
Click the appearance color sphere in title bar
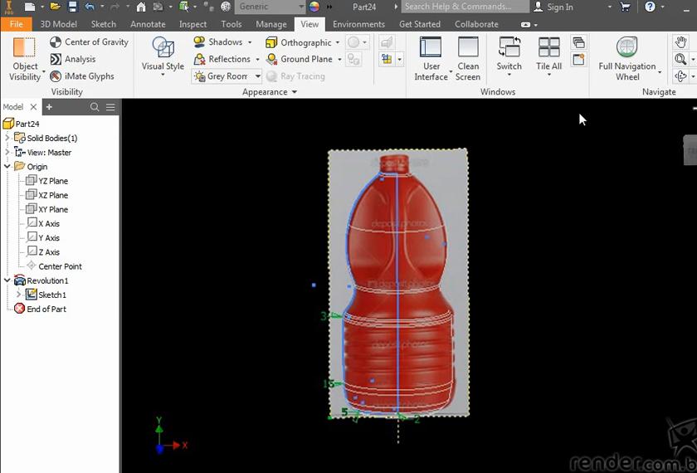pyautogui.click(x=314, y=7)
